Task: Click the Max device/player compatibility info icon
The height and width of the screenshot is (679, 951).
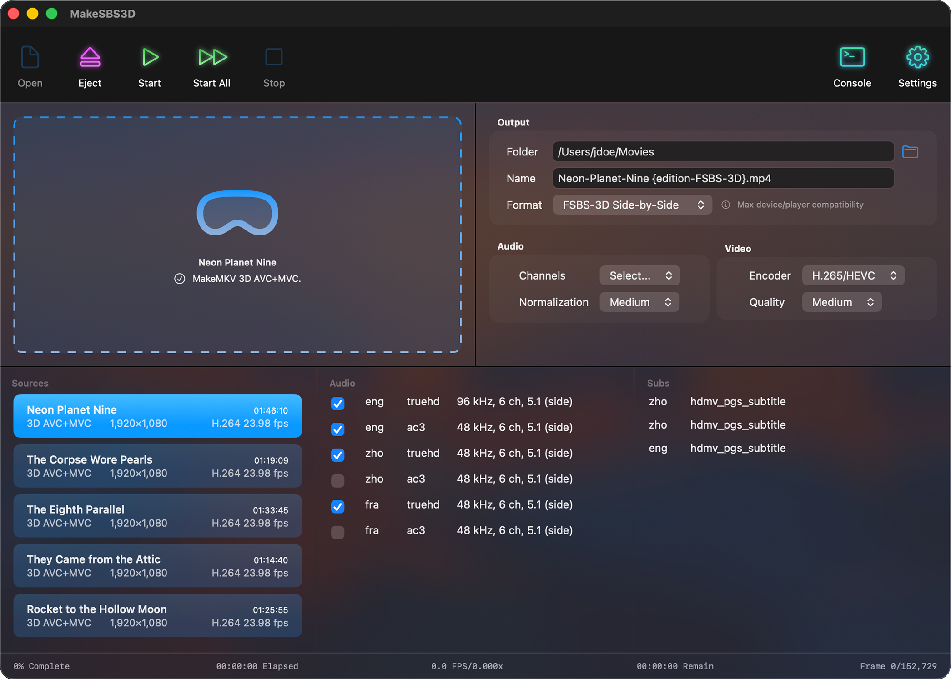Action: 725,205
